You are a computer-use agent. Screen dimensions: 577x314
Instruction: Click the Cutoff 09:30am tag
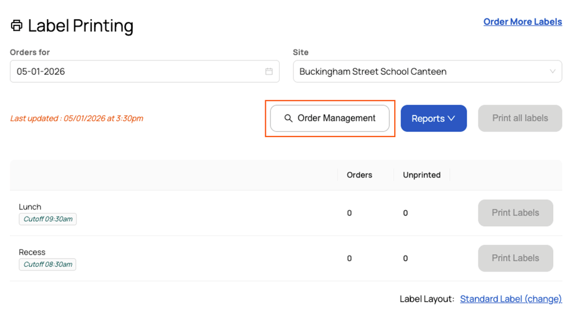coord(48,219)
